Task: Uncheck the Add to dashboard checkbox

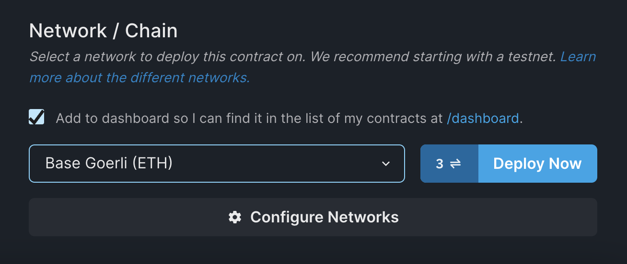Action: 36,117
